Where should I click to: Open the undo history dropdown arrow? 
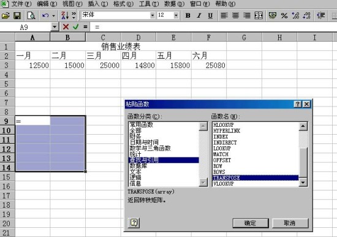(x=53, y=15)
